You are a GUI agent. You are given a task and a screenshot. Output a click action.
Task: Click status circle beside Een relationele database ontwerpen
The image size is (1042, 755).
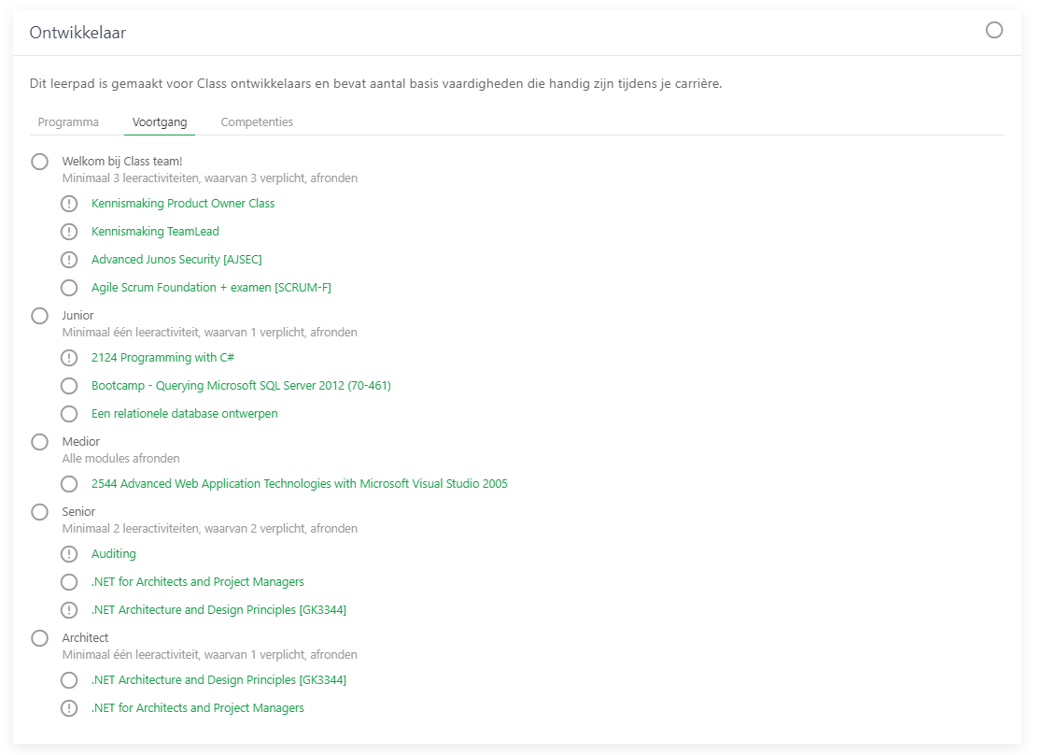click(69, 414)
